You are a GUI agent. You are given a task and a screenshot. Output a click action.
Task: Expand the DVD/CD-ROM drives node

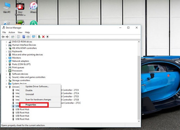(x=6, y=42)
